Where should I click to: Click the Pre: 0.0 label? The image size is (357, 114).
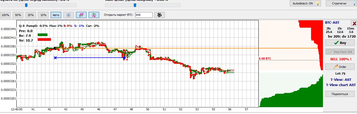[26, 31]
